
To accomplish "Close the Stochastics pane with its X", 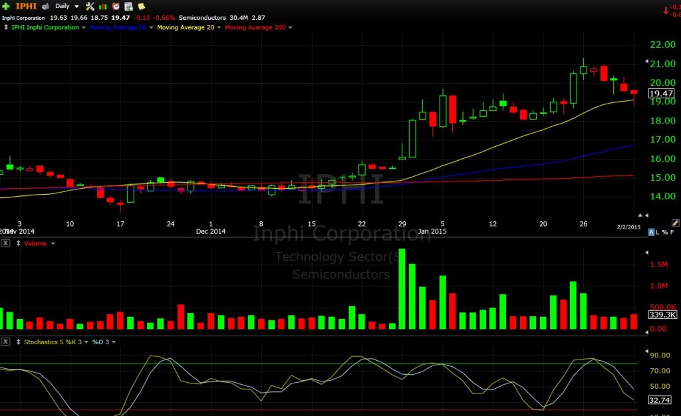I will tap(5, 342).
